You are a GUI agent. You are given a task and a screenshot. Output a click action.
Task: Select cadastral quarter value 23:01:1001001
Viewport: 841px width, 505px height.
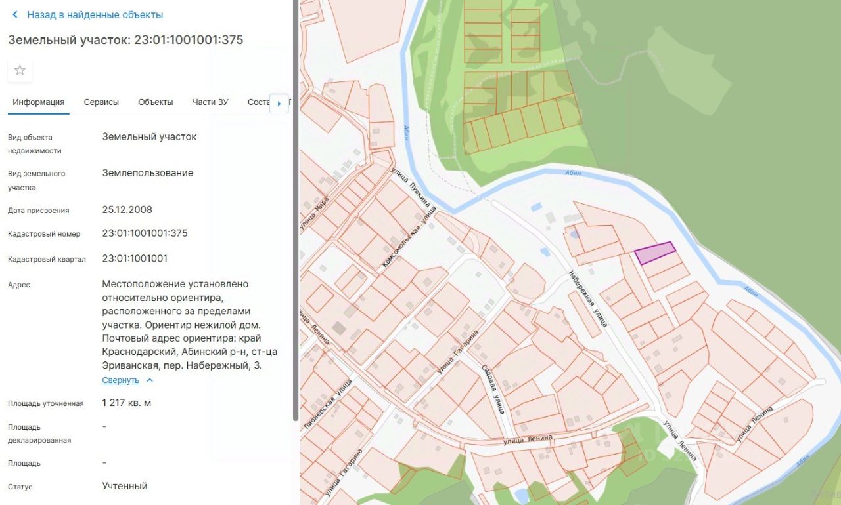pyautogui.click(x=135, y=258)
